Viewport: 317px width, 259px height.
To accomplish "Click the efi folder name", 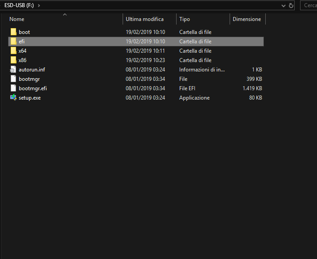I will click(22, 42).
